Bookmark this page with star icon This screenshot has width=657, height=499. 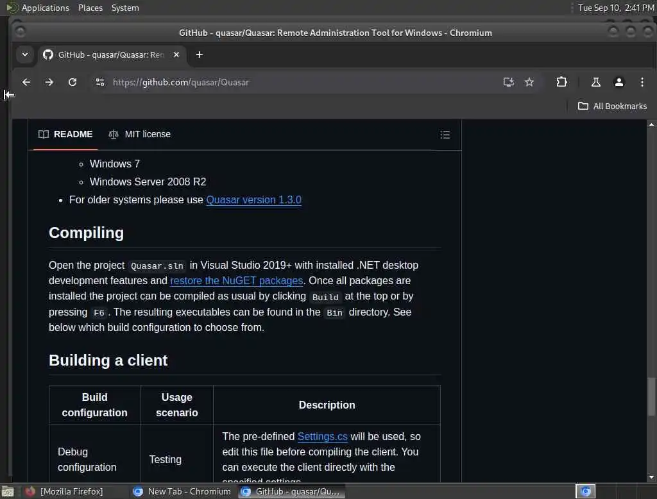tap(529, 82)
